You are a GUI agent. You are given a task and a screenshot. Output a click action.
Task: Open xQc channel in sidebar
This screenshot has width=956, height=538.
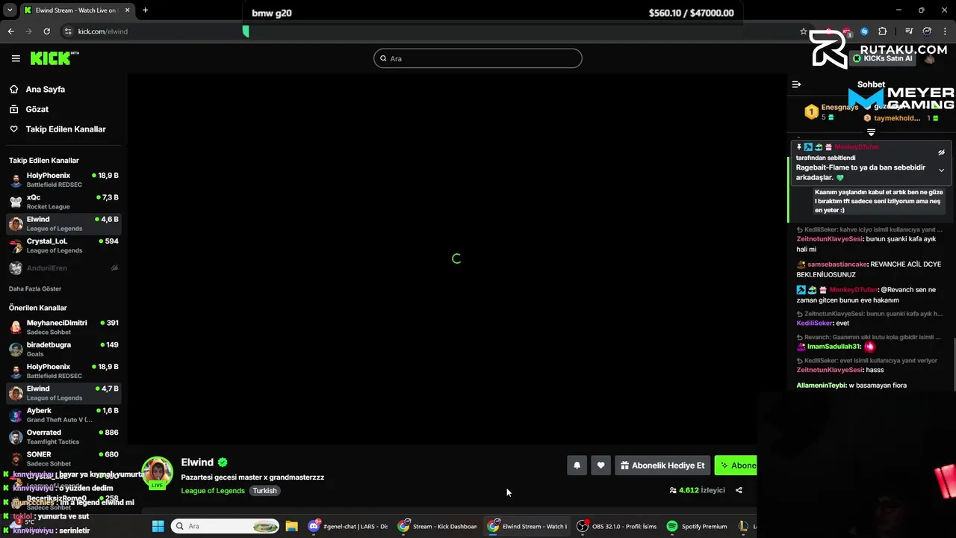tap(63, 202)
